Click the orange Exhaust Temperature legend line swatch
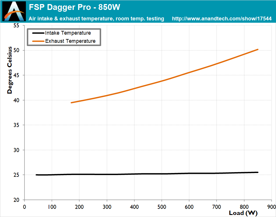Screen dimensions: 276x217 [x=37, y=41]
